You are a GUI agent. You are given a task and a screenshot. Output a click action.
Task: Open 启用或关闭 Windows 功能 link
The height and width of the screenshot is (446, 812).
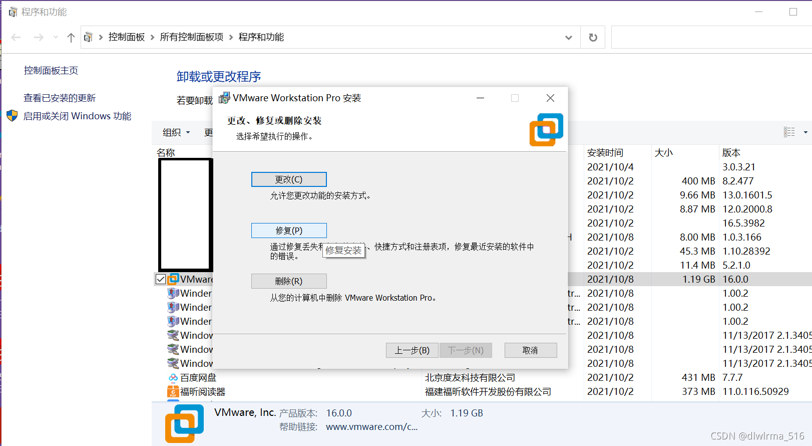[x=77, y=116]
